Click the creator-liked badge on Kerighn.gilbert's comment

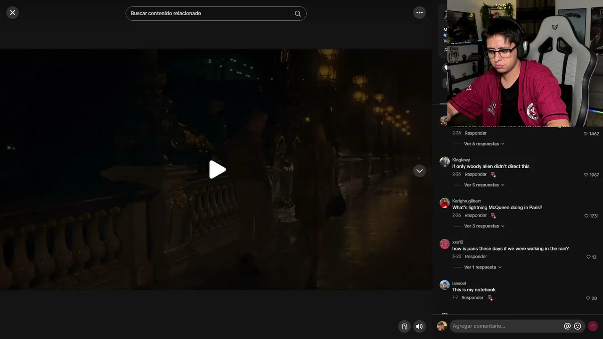pyautogui.click(x=493, y=216)
